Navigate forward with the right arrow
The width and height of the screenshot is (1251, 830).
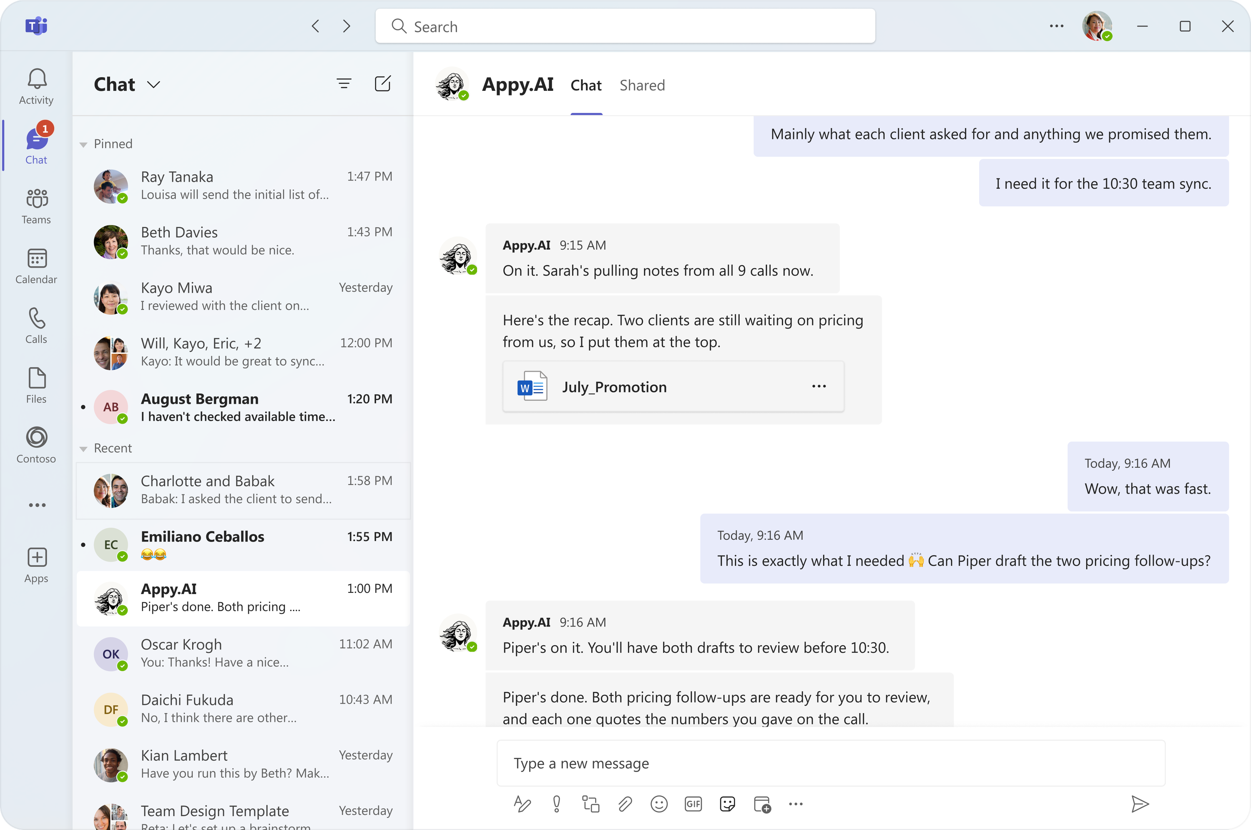click(x=346, y=26)
